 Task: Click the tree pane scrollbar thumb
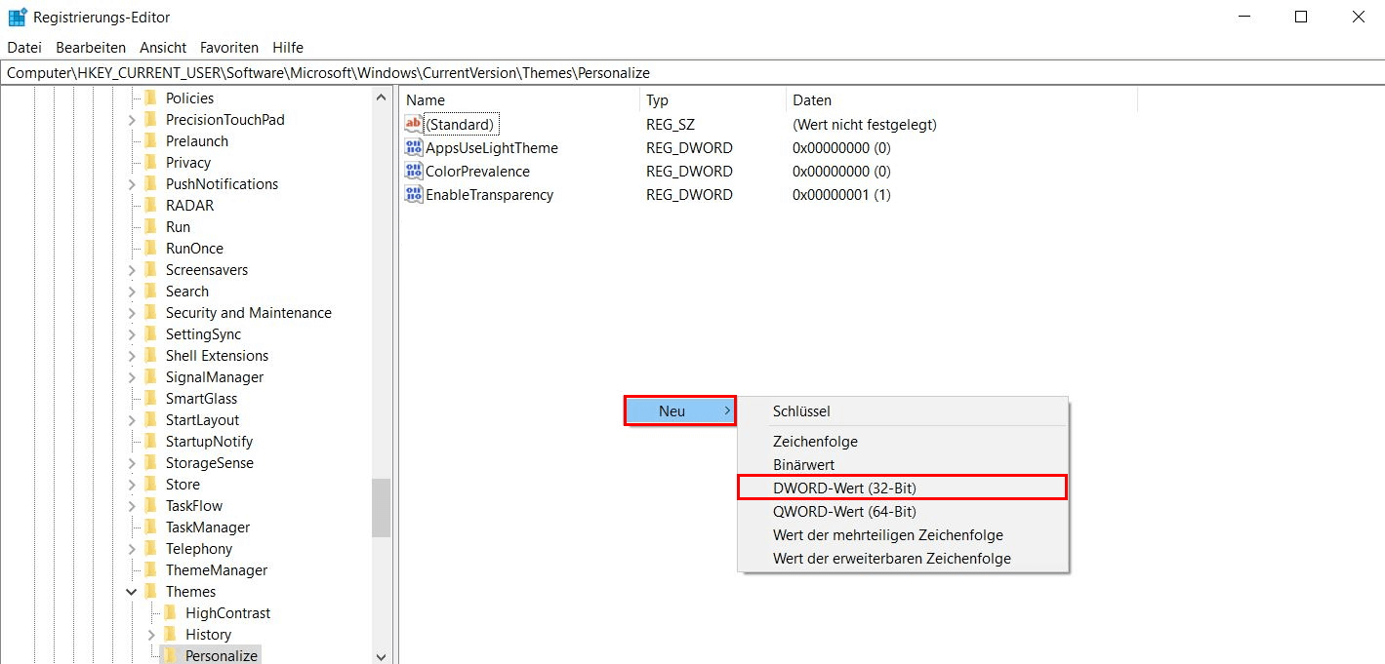381,507
